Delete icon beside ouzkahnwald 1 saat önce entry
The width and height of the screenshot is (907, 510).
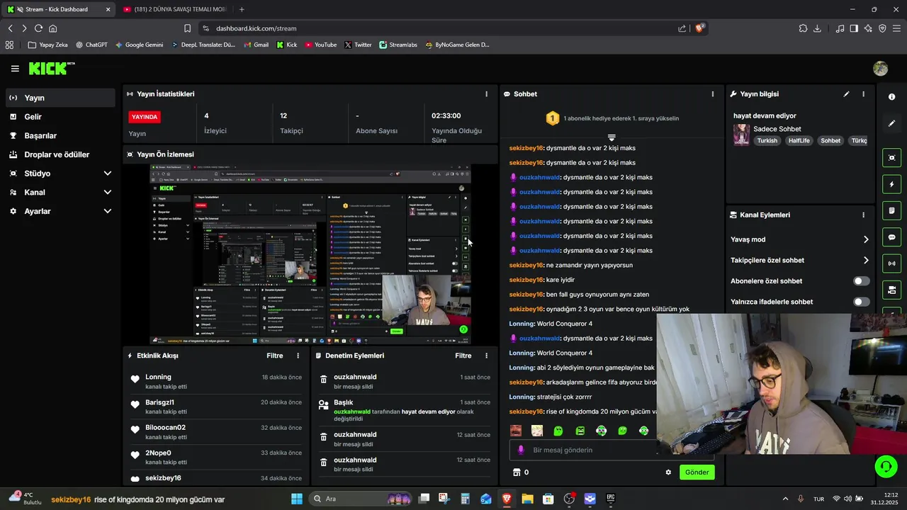tap(323, 380)
